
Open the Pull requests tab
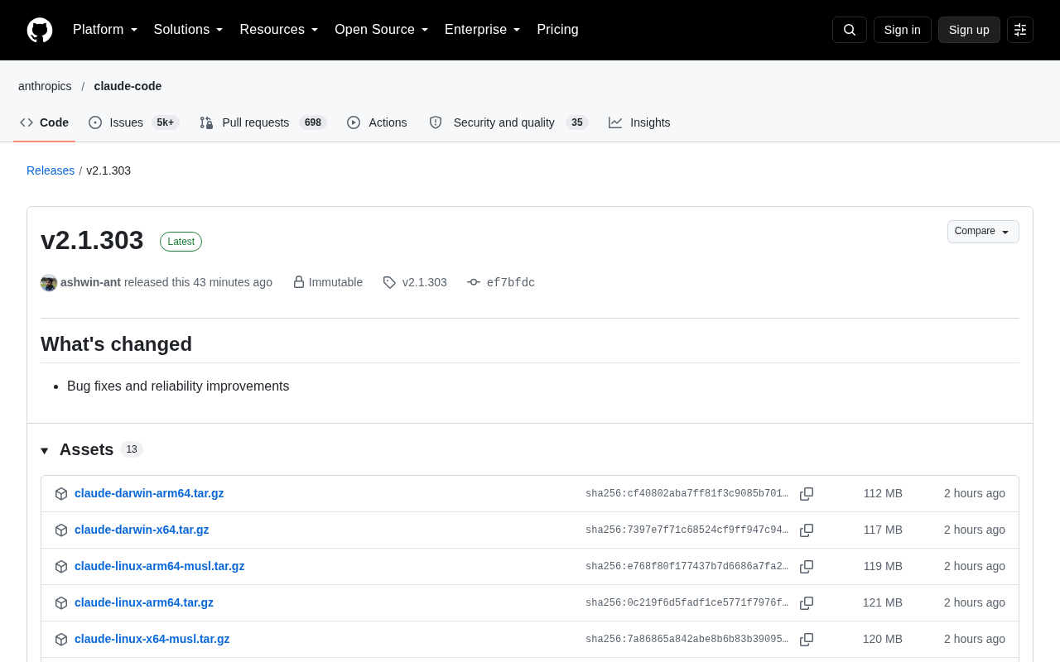point(263,122)
